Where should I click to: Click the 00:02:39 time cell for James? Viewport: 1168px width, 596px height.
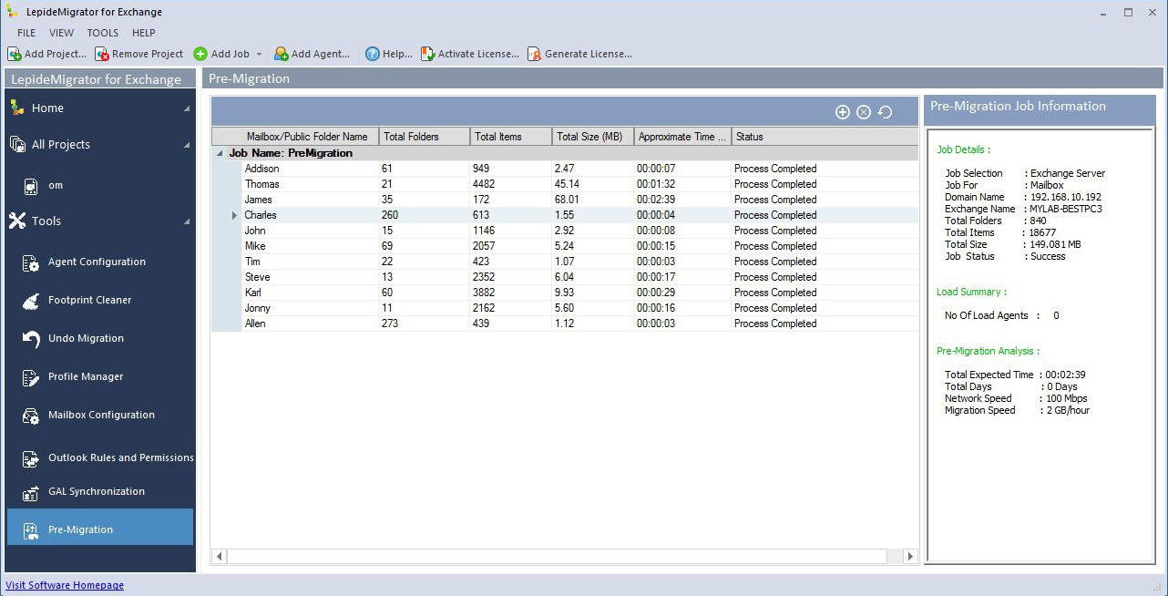coord(682,200)
